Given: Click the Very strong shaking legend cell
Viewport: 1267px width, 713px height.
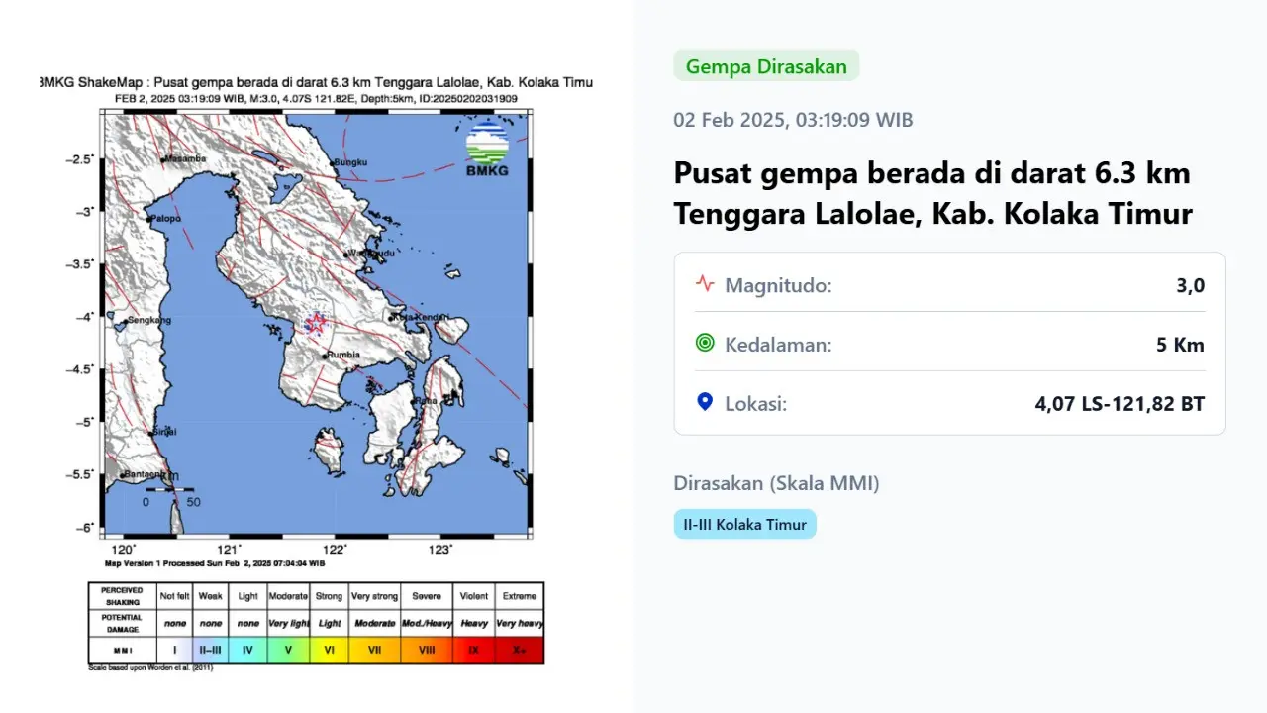Looking at the screenshot, I should pos(374,596).
